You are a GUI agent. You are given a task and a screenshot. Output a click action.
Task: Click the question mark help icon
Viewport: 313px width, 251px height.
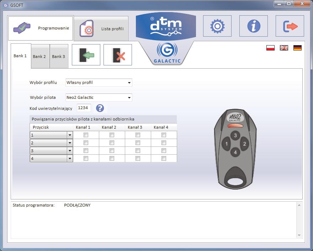click(x=100, y=108)
